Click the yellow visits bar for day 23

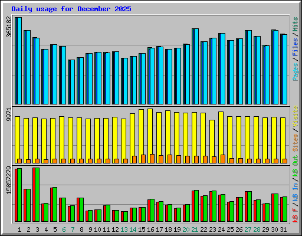[212, 142]
